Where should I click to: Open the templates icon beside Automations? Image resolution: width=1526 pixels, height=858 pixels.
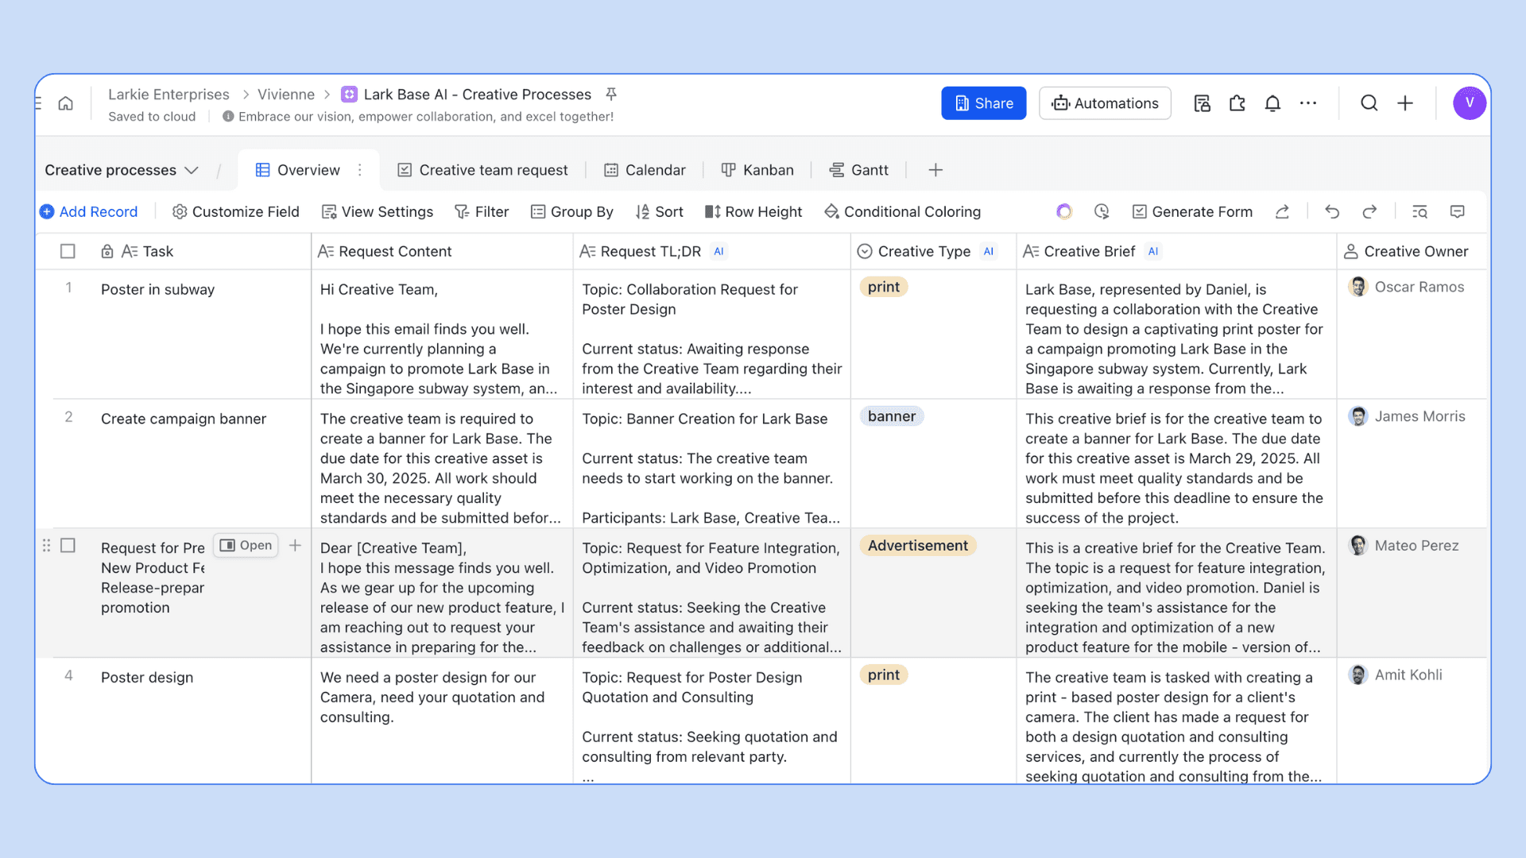pos(1202,103)
